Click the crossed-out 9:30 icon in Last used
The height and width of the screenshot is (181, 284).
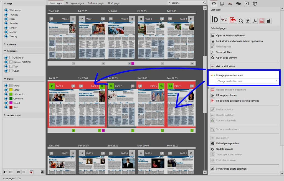tap(224, 20)
